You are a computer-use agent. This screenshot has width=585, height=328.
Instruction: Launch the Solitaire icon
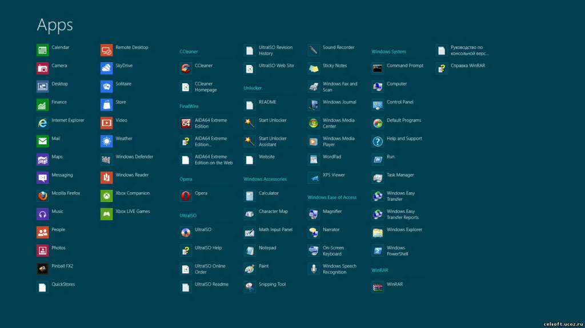coord(106,87)
